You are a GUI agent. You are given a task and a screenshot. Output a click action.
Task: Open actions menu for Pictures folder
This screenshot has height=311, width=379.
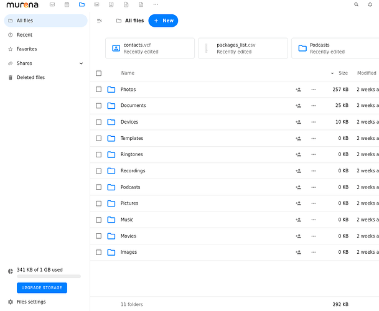coord(314,203)
